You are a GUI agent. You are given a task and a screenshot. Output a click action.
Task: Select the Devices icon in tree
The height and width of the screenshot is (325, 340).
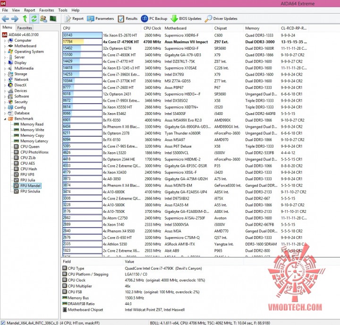[10, 91]
